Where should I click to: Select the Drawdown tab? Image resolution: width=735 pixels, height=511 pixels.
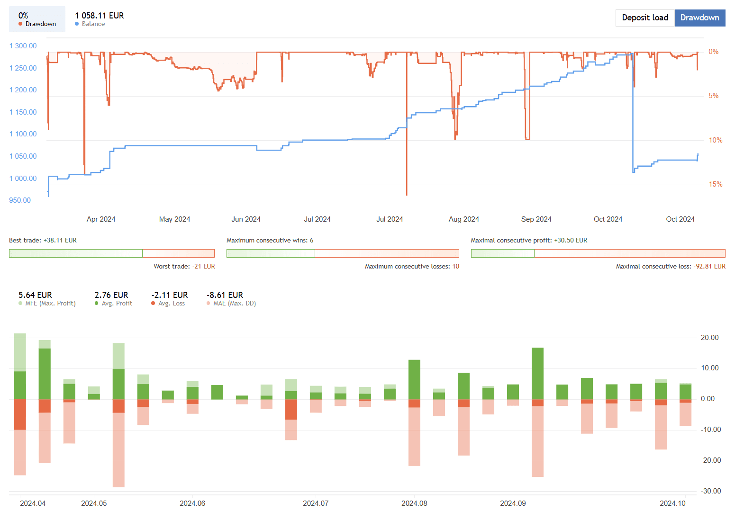tap(700, 18)
